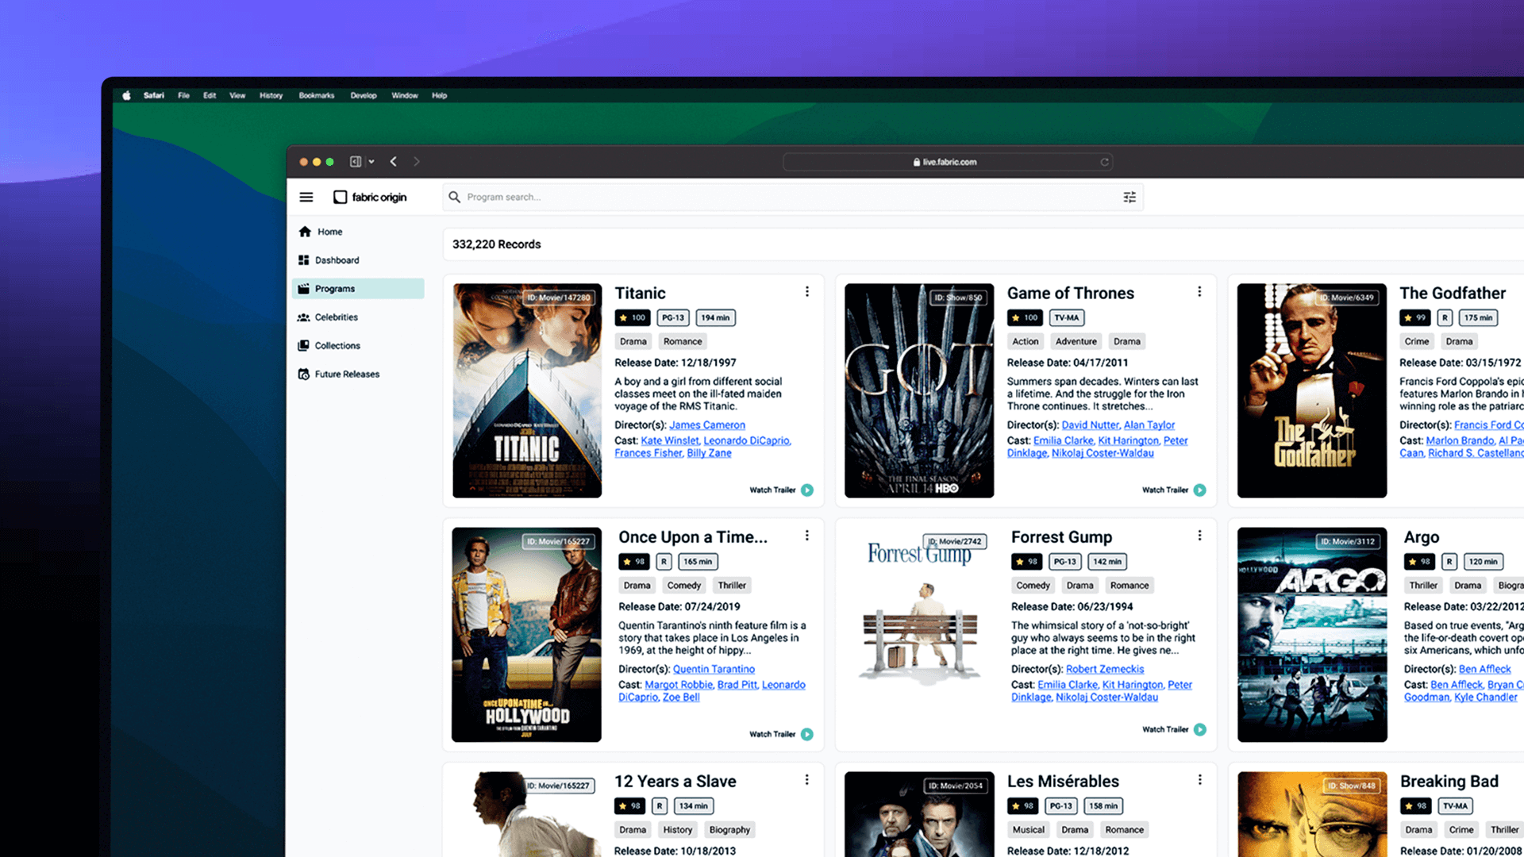Image resolution: width=1524 pixels, height=857 pixels.
Task: Open the Develop menu
Action: [364, 95]
